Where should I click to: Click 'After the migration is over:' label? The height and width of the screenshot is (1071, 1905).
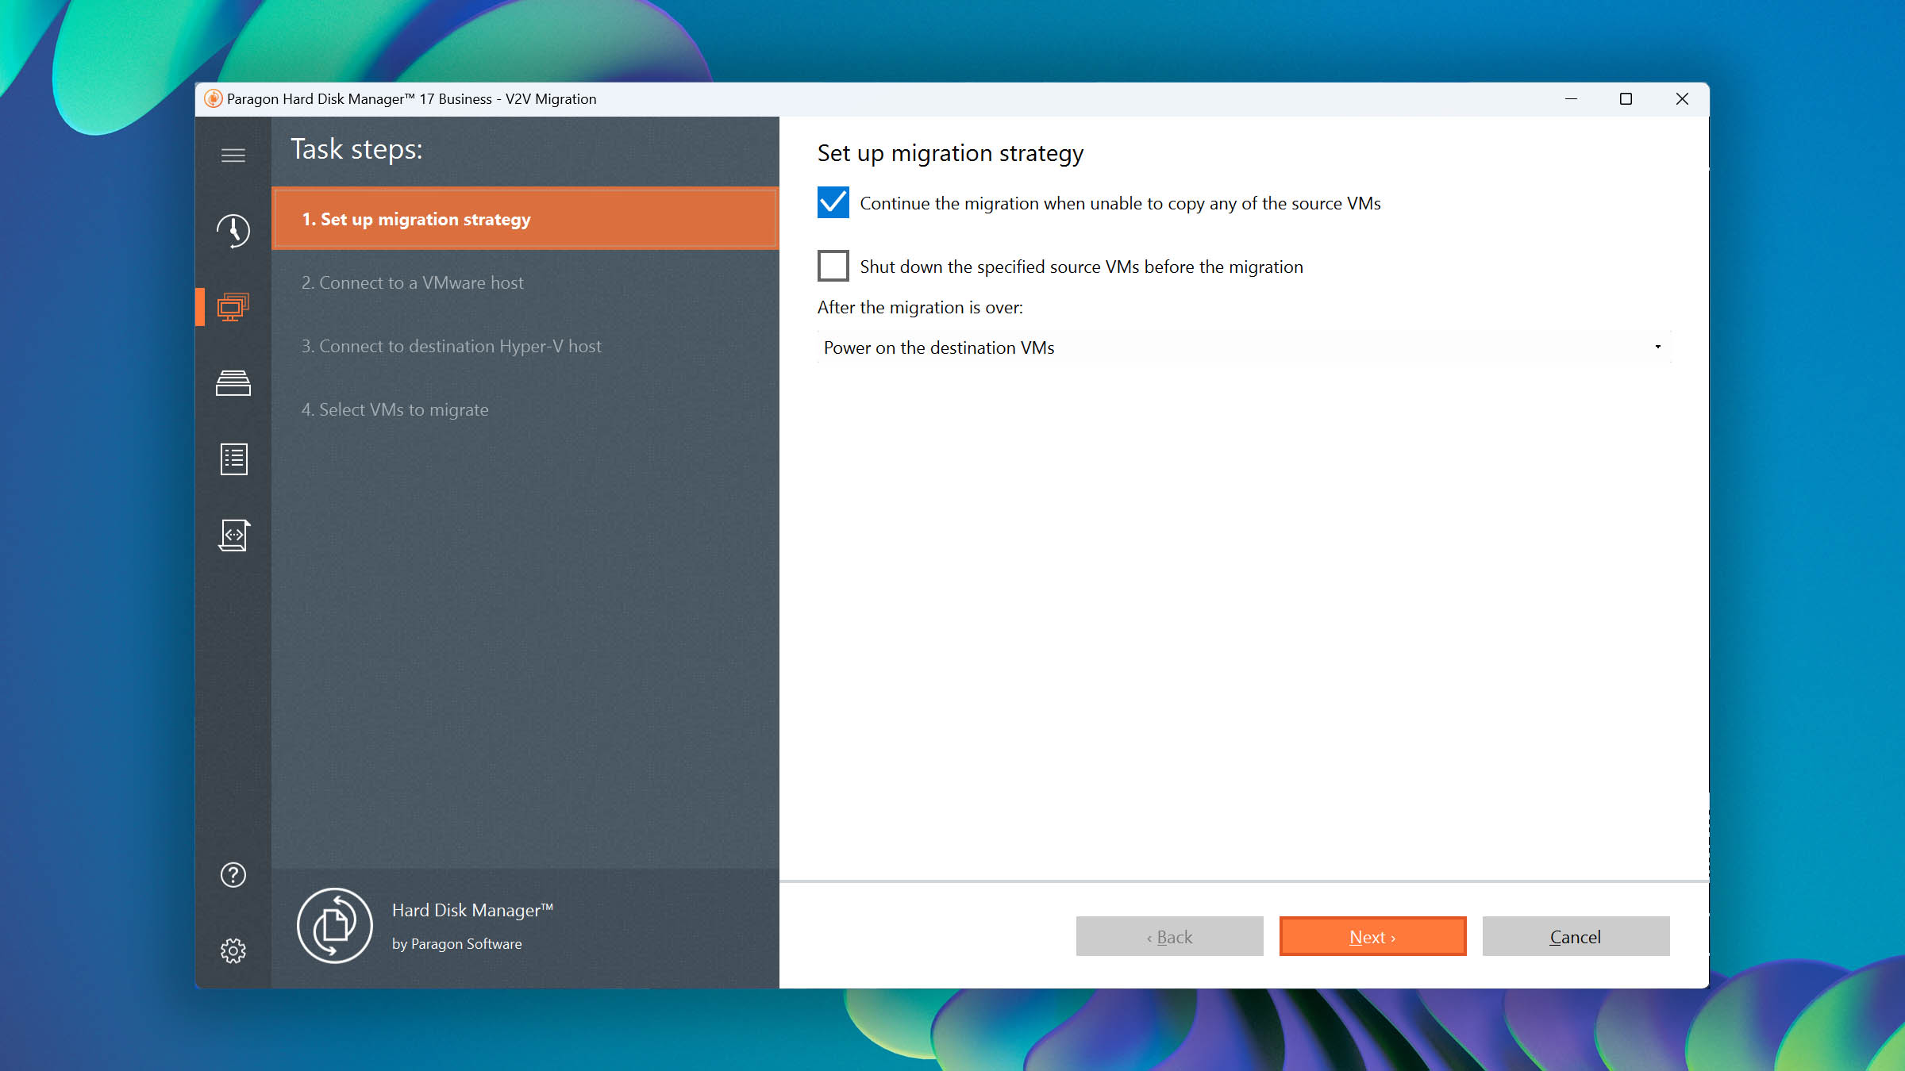(x=920, y=308)
